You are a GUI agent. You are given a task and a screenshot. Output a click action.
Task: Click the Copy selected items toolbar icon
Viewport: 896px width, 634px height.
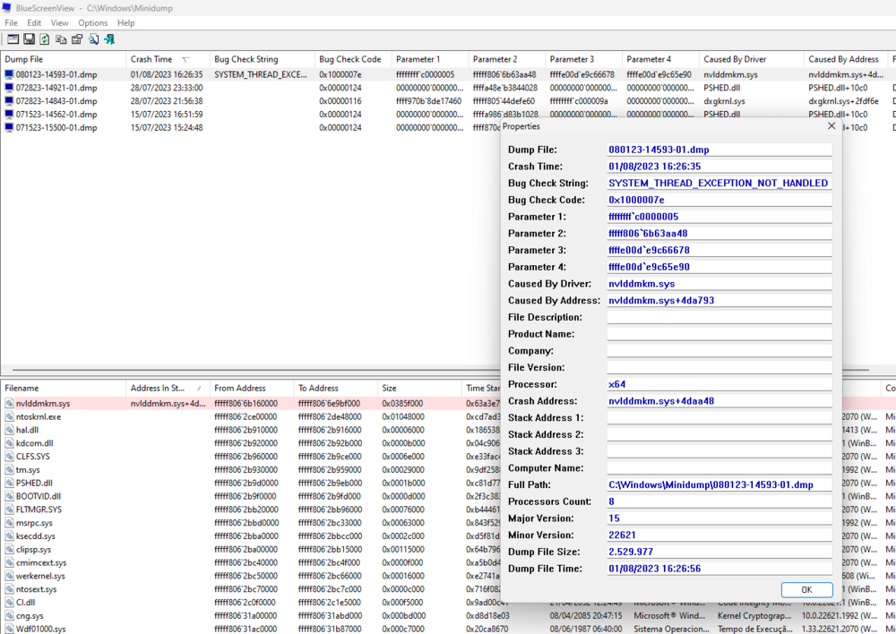pyautogui.click(x=61, y=39)
